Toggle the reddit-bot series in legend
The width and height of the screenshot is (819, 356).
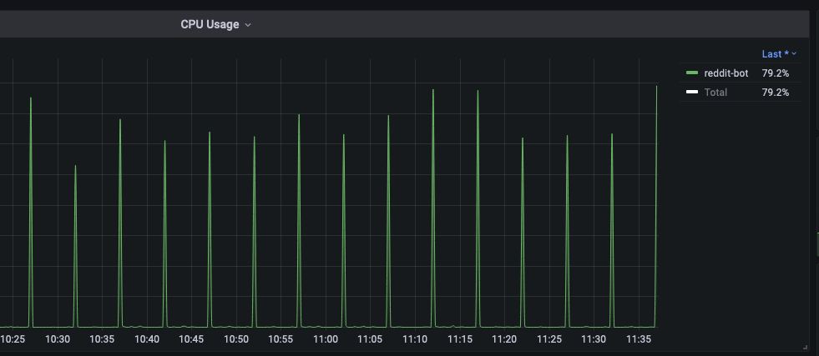coord(726,73)
